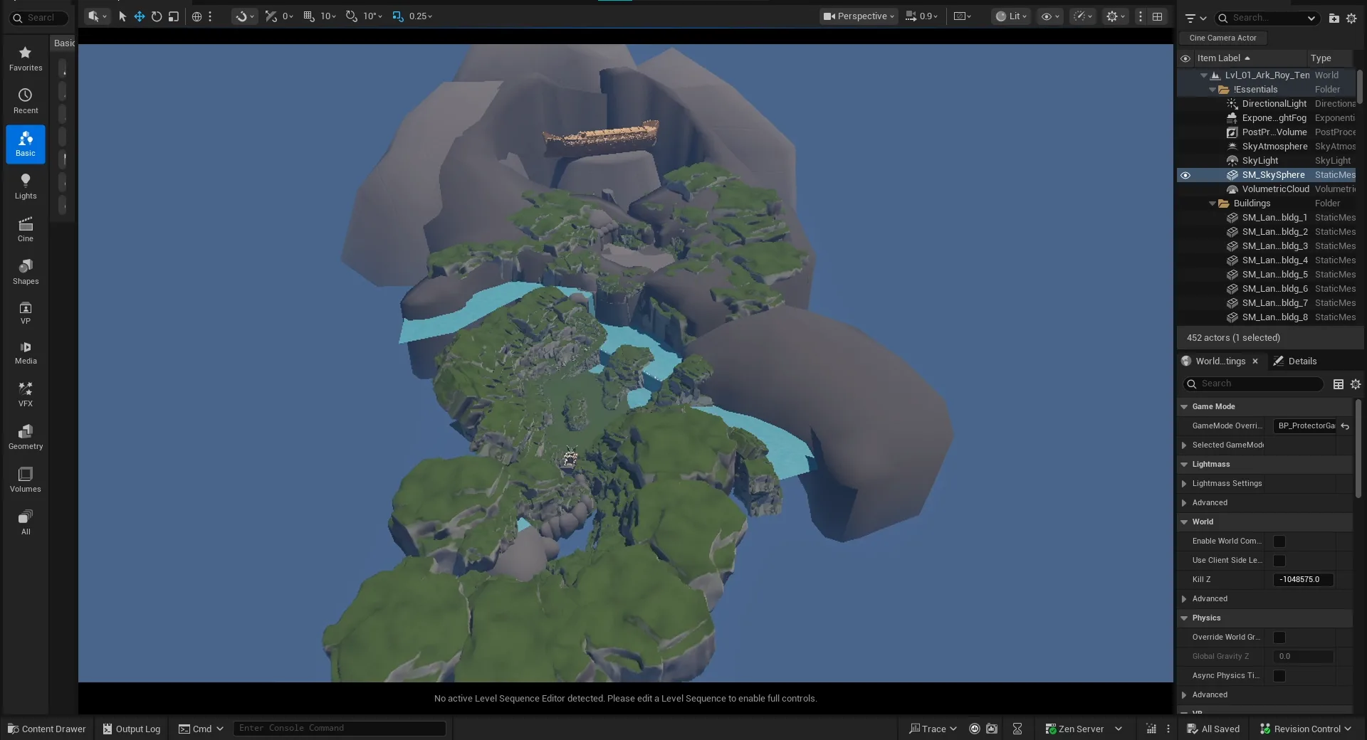Toggle rotation snapping icon
The width and height of the screenshot is (1367, 740).
pos(352,16)
